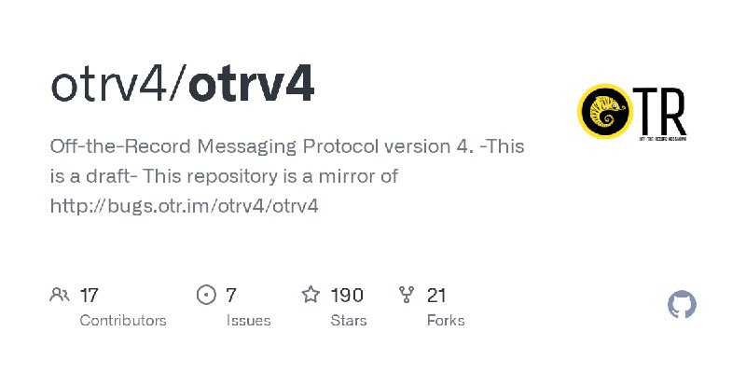Image resolution: width=746 pixels, height=373 pixels.
Task: Click the contributors people icon
Action: [60, 295]
